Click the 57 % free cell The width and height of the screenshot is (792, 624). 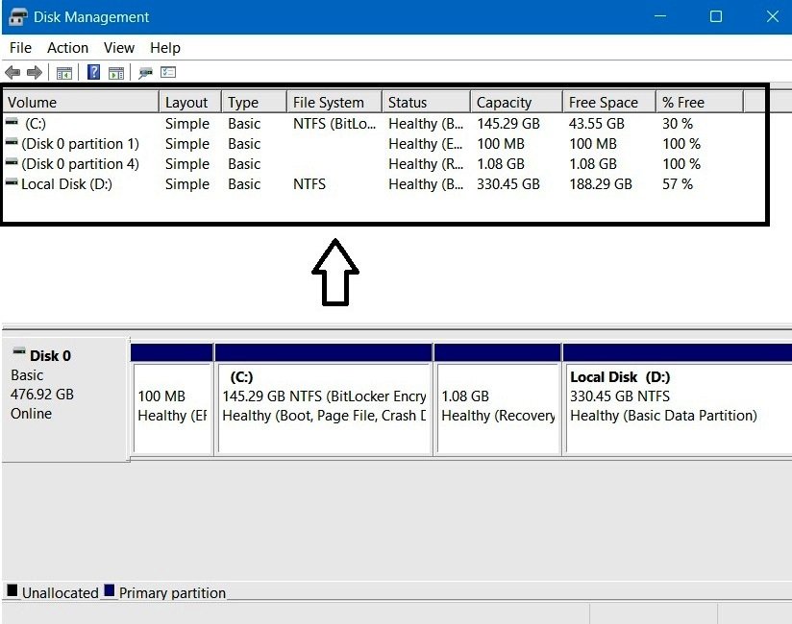coord(678,184)
